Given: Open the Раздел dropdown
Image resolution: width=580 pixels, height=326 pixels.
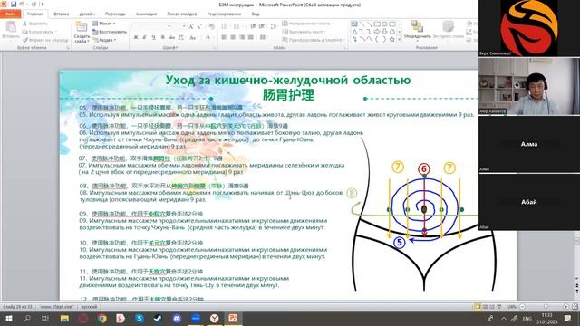Looking at the screenshot, I should click(x=105, y=40).
